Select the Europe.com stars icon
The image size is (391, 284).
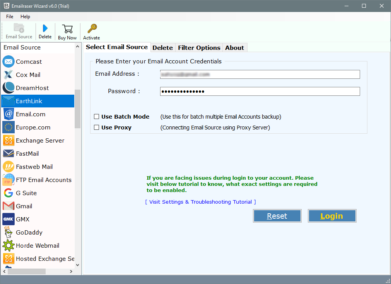click(x=9, y=127)
